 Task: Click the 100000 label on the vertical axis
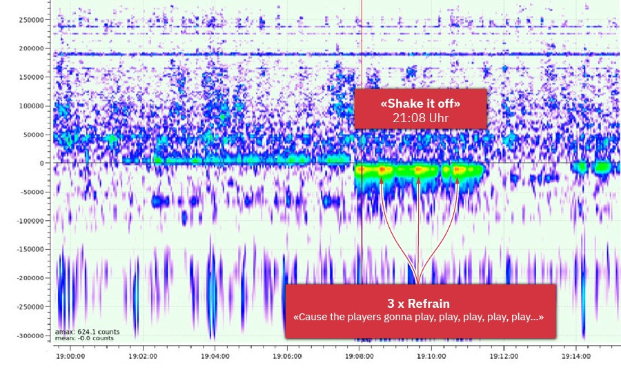32,106
